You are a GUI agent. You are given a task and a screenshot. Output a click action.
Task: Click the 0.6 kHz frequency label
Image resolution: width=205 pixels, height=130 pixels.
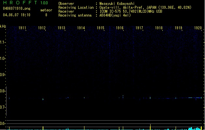point(3,123)
